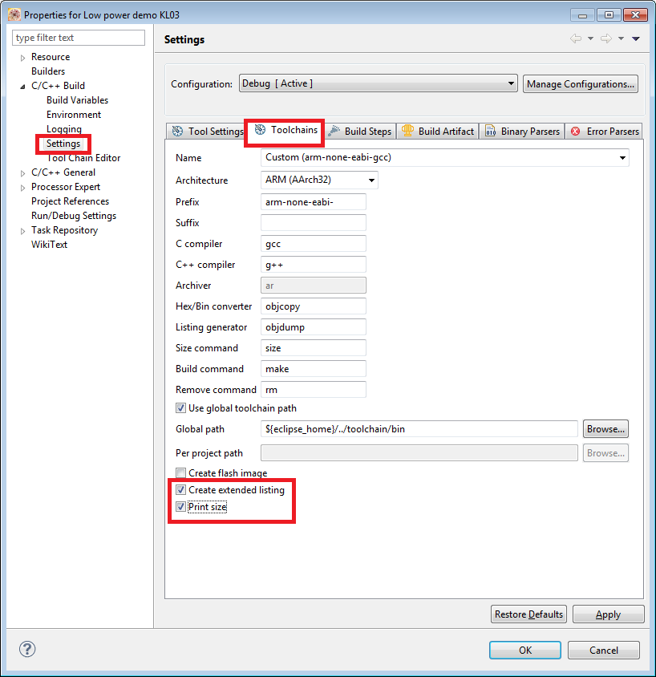The width and height of the screenshot is (656, 677).
Task: Expand the Processor Expert tree node
Action: click(x=23, y=188)
